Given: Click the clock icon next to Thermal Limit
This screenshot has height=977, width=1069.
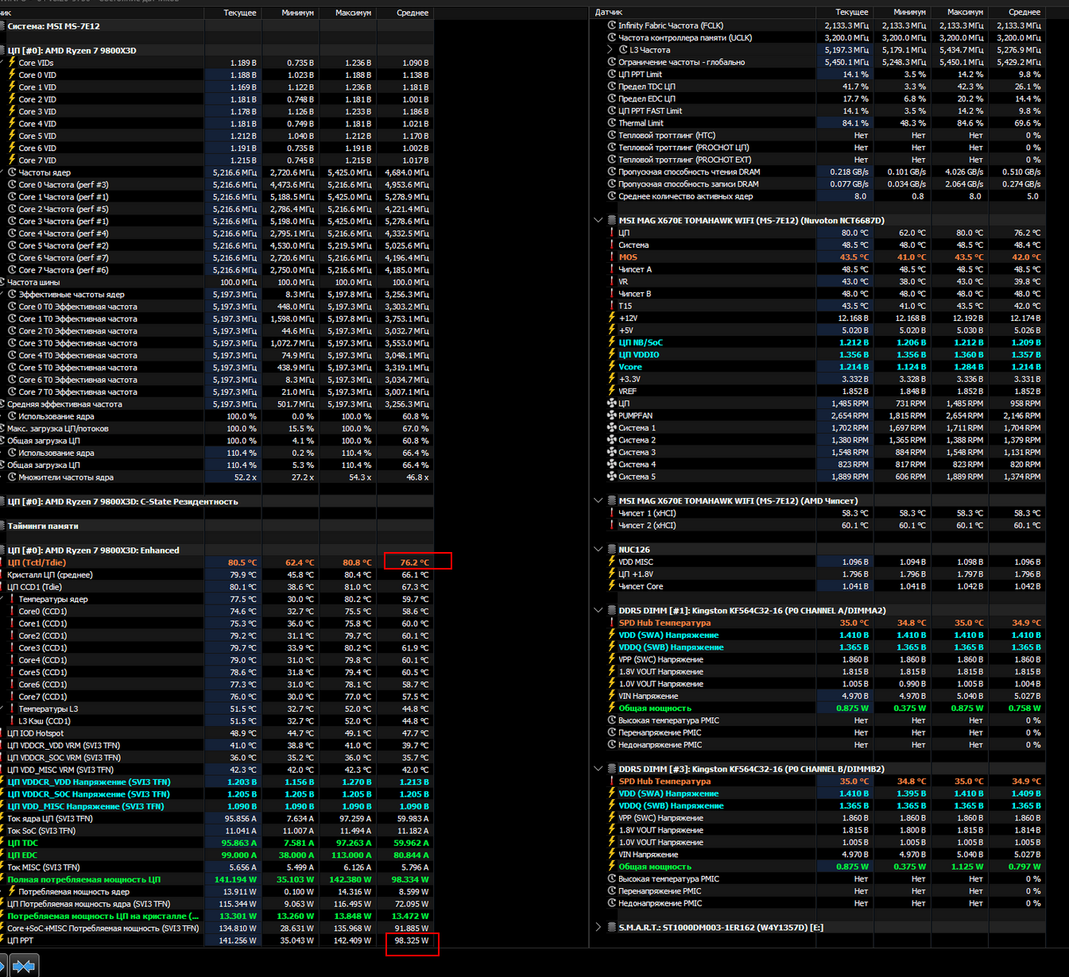Looking at the screenshot, I should (x=612, y=123).
